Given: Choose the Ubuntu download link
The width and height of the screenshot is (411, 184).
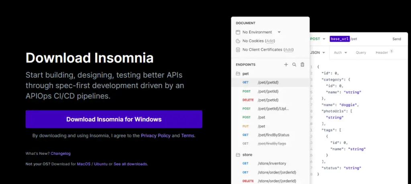Looking at the screenshot, I should (101, 164).
